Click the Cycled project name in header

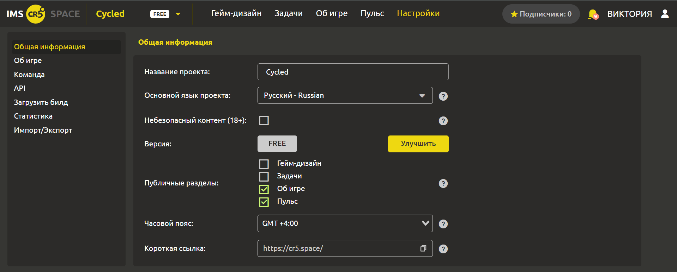click(110, 14)
